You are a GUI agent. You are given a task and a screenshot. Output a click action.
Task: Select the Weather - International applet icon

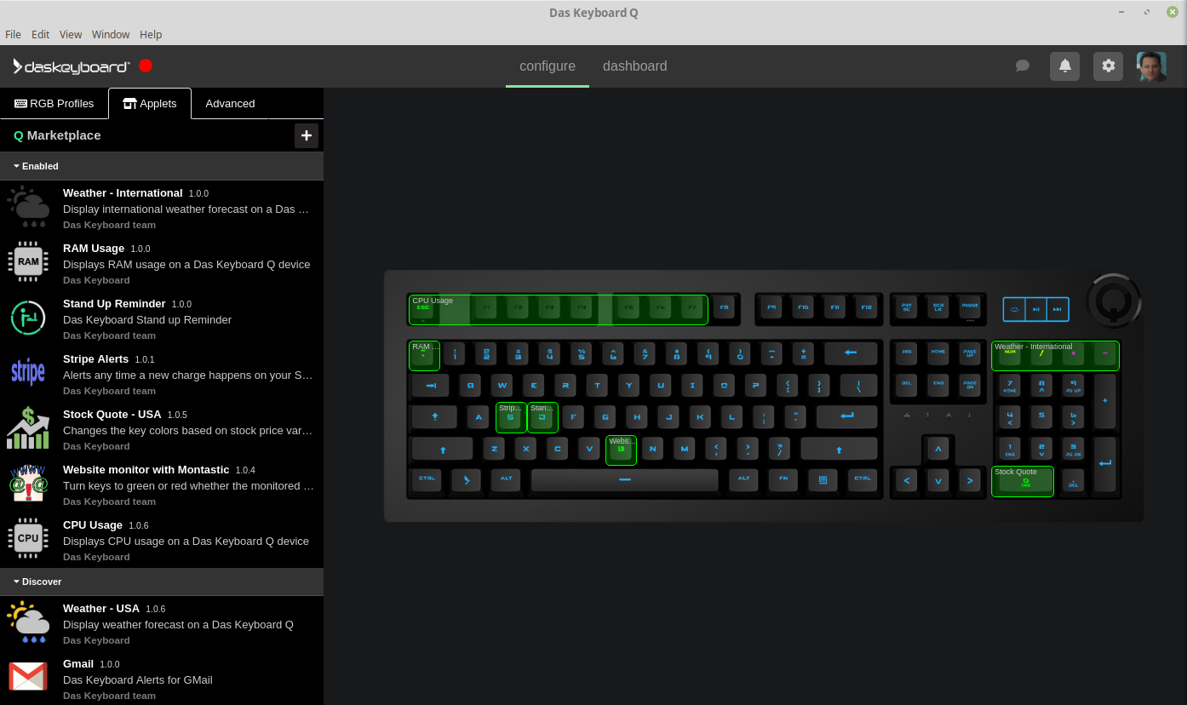click(28, 208)
